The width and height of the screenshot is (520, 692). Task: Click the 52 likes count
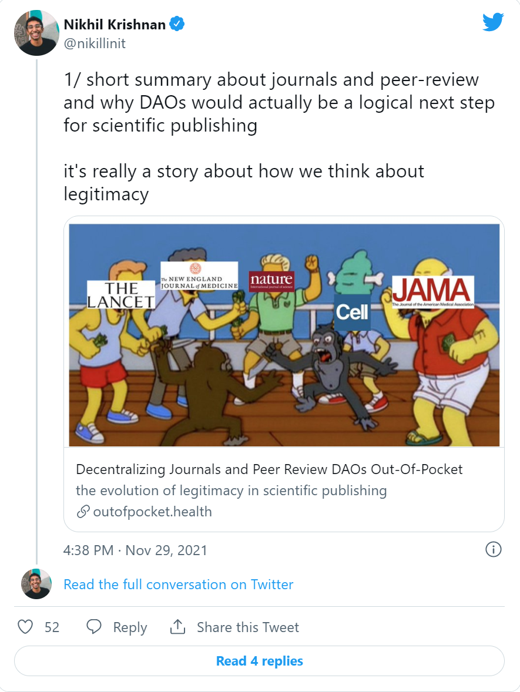click(52, 627)
